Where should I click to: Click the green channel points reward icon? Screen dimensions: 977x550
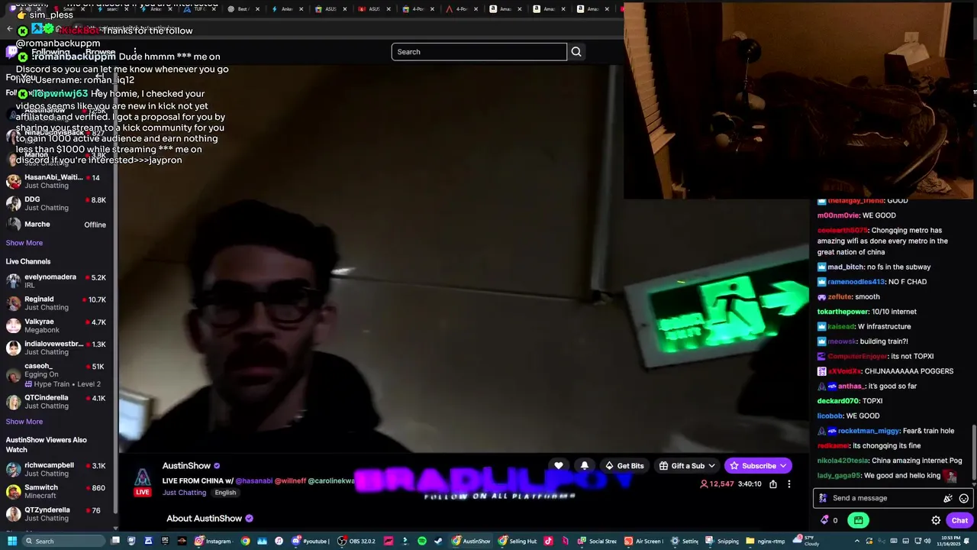pos(859,520)
